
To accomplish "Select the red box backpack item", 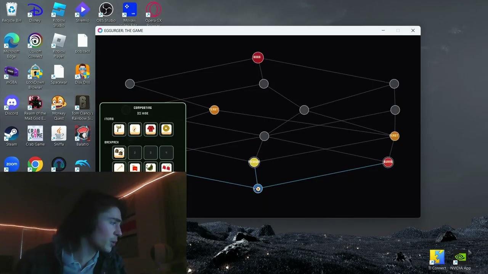I will pos(135,167).
